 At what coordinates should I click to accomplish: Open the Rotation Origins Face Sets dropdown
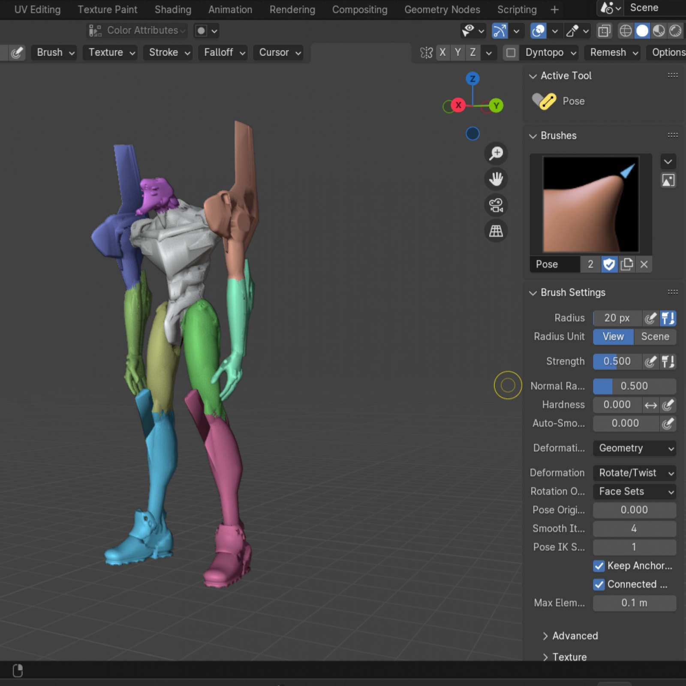635,491
